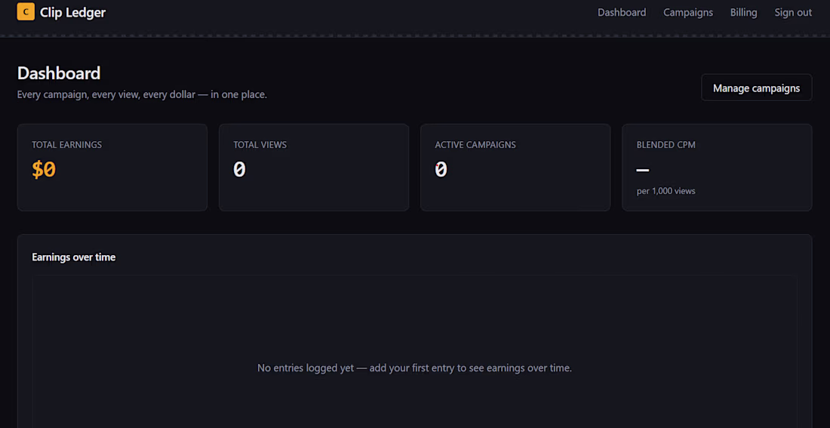Click the 0 value under Active Campaigns
The image size is (830, 428).
pyautogui.click(x=441, y=170)
